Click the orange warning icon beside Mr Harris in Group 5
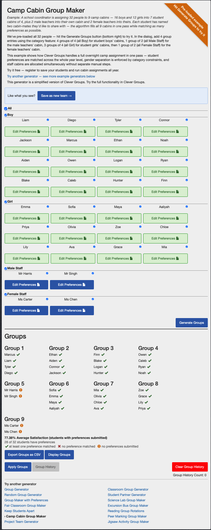Image resolution: width=211 pixels, height=530 pixels. (21, 390)
